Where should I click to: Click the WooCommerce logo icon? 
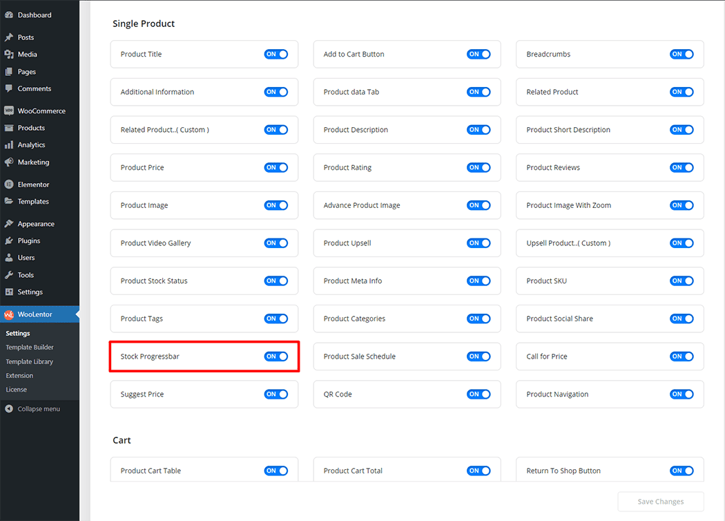[x=9, y=111]
